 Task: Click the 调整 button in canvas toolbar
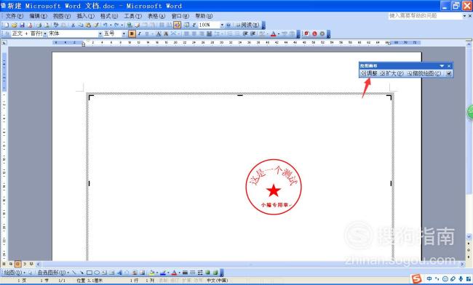(x=369, y=73)
